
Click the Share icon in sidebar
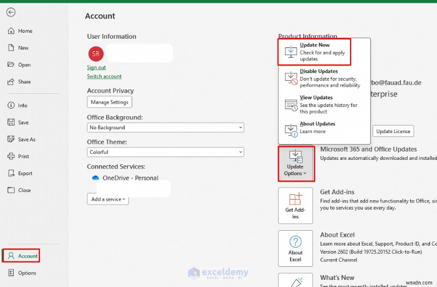click(x=11, y=82)
